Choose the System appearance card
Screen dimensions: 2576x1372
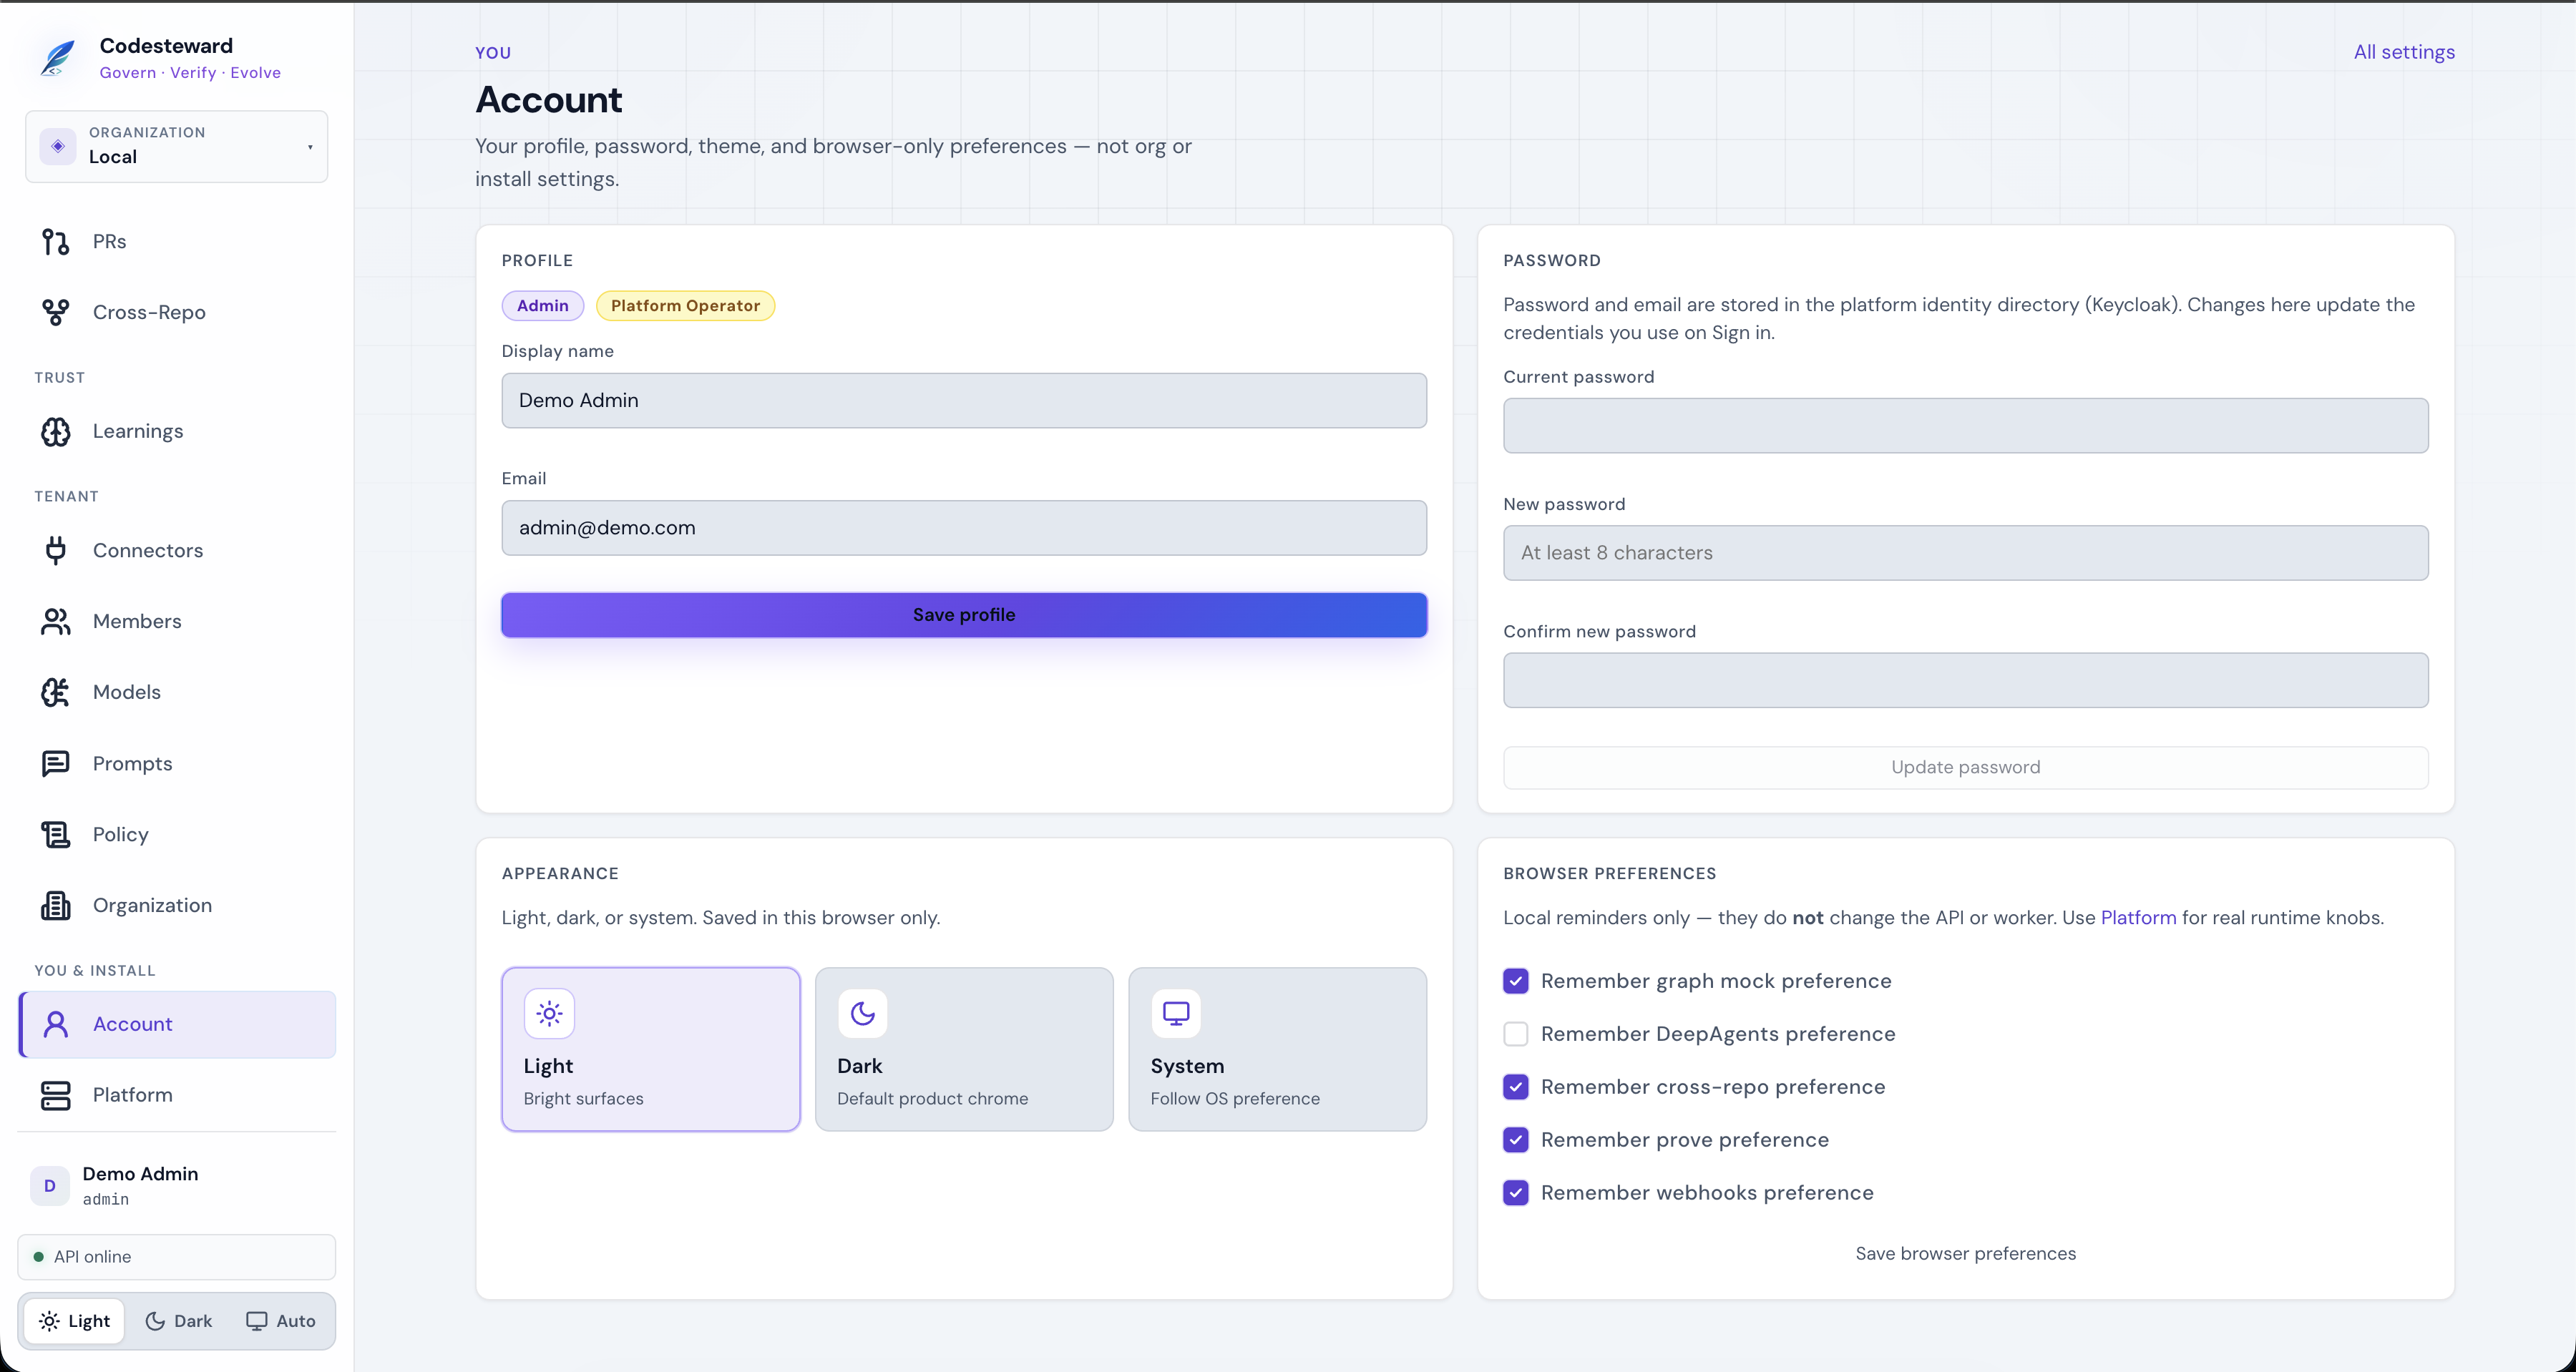(1277, 1049)
